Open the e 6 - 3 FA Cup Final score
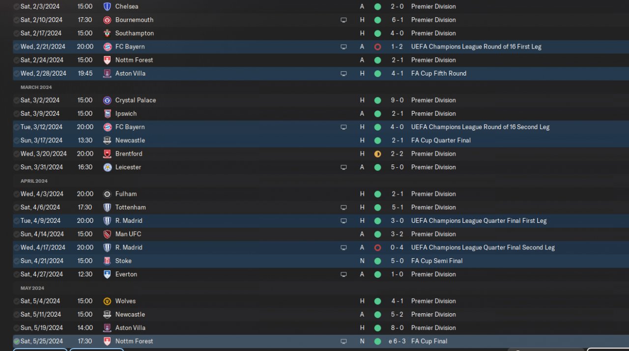Viewport: 629px width, 351px height. click(x=396, y=341)
